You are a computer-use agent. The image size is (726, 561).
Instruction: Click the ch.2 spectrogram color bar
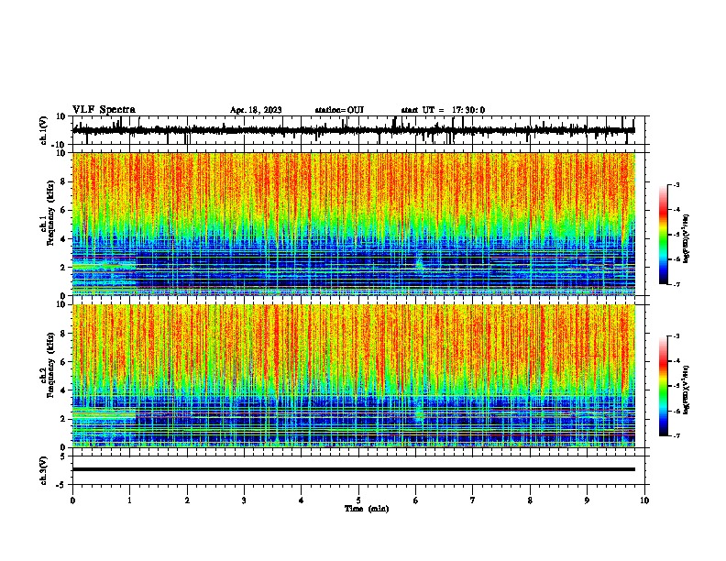point(663,386)
